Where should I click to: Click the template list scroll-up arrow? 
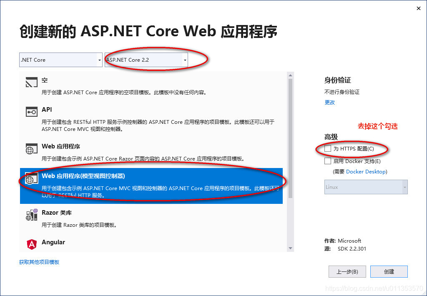pyautogui.click(x=290, y=75)
